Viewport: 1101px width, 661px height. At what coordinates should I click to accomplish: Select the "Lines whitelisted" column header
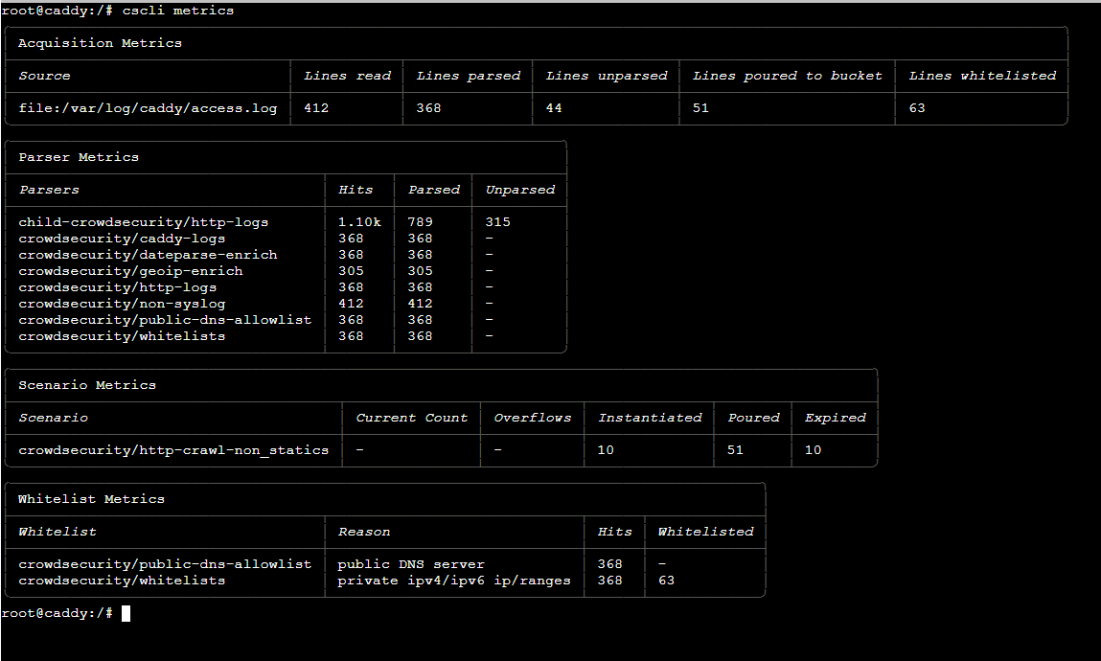point(982,76)
